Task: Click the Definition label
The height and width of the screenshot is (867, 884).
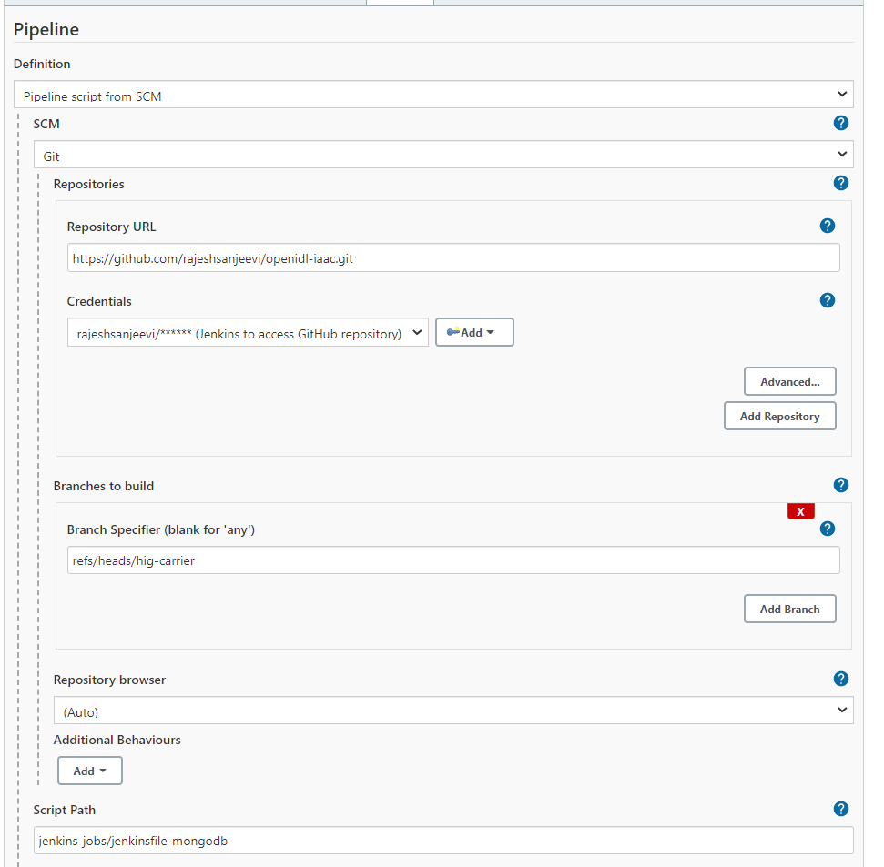Action: (x=42, y=64)
